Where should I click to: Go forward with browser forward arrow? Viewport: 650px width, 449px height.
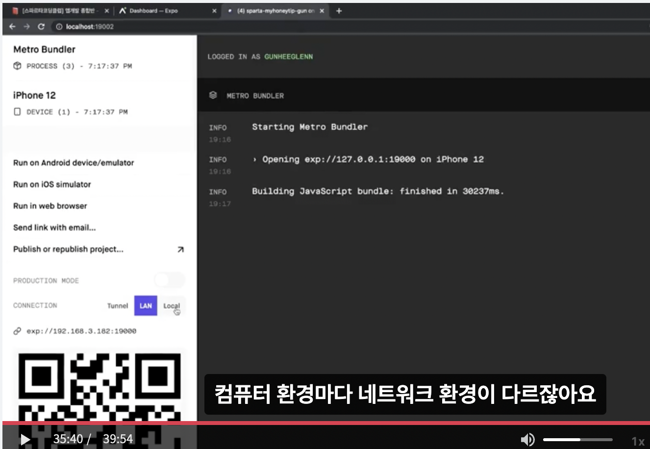coord(27,26)
